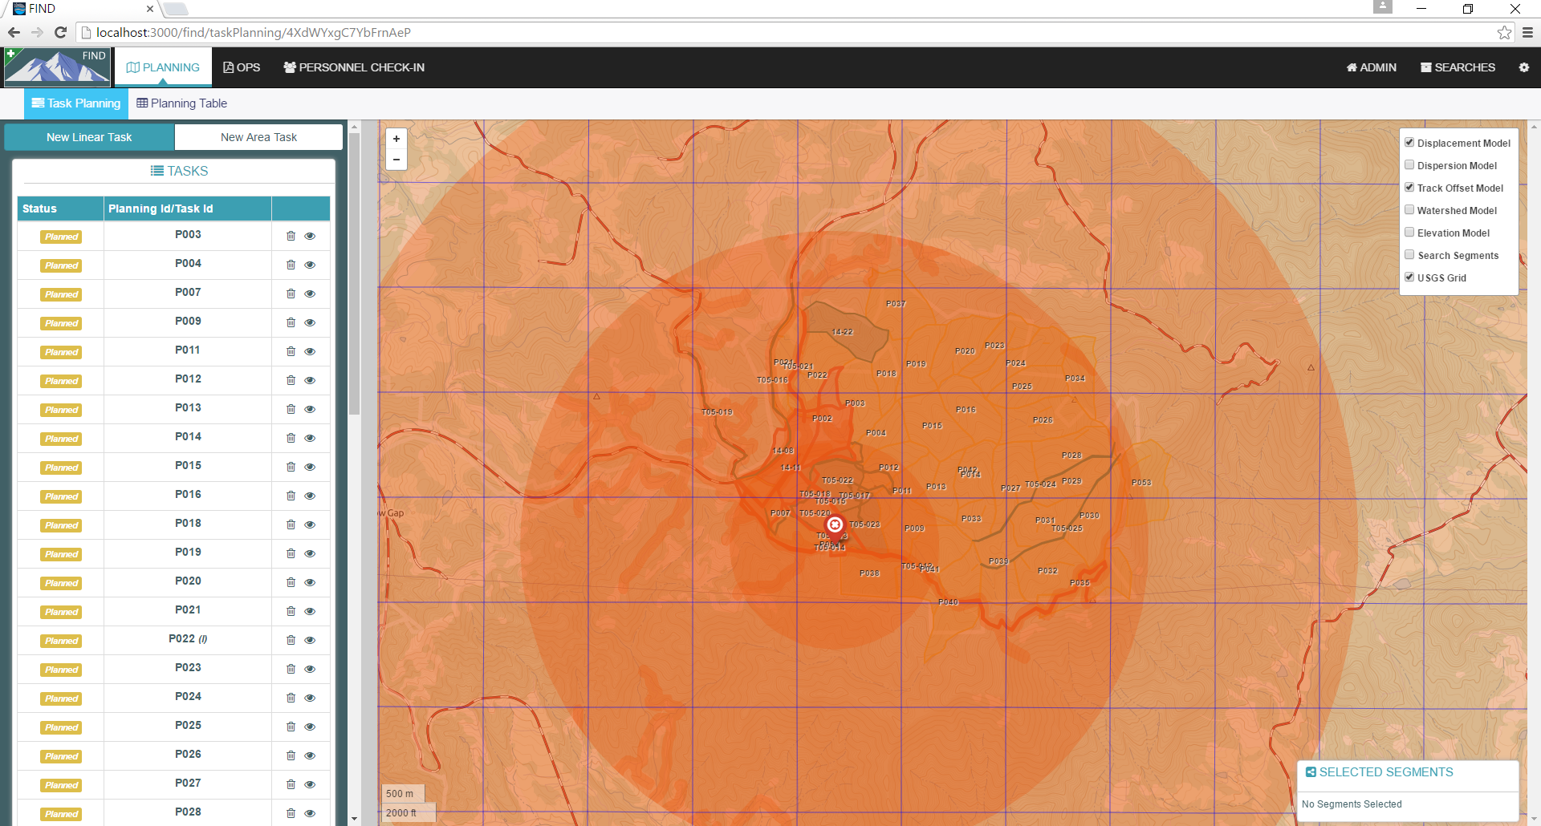Image resolution: width=1541 pixels, height=826 pixels.
Task: Click scrollbar down arrow in task panel
Action: click(x=354, y=819)
